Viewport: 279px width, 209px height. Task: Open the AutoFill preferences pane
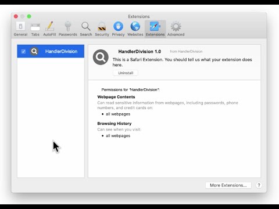pos(49,29)
